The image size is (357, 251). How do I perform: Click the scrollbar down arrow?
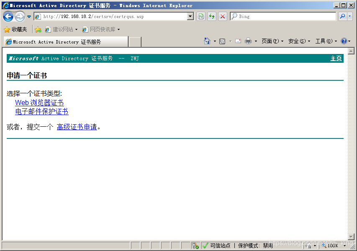pos(351,237)
